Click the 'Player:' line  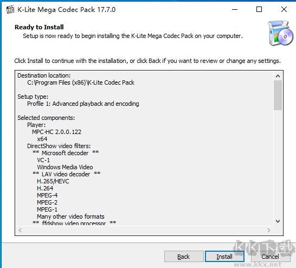36,125
